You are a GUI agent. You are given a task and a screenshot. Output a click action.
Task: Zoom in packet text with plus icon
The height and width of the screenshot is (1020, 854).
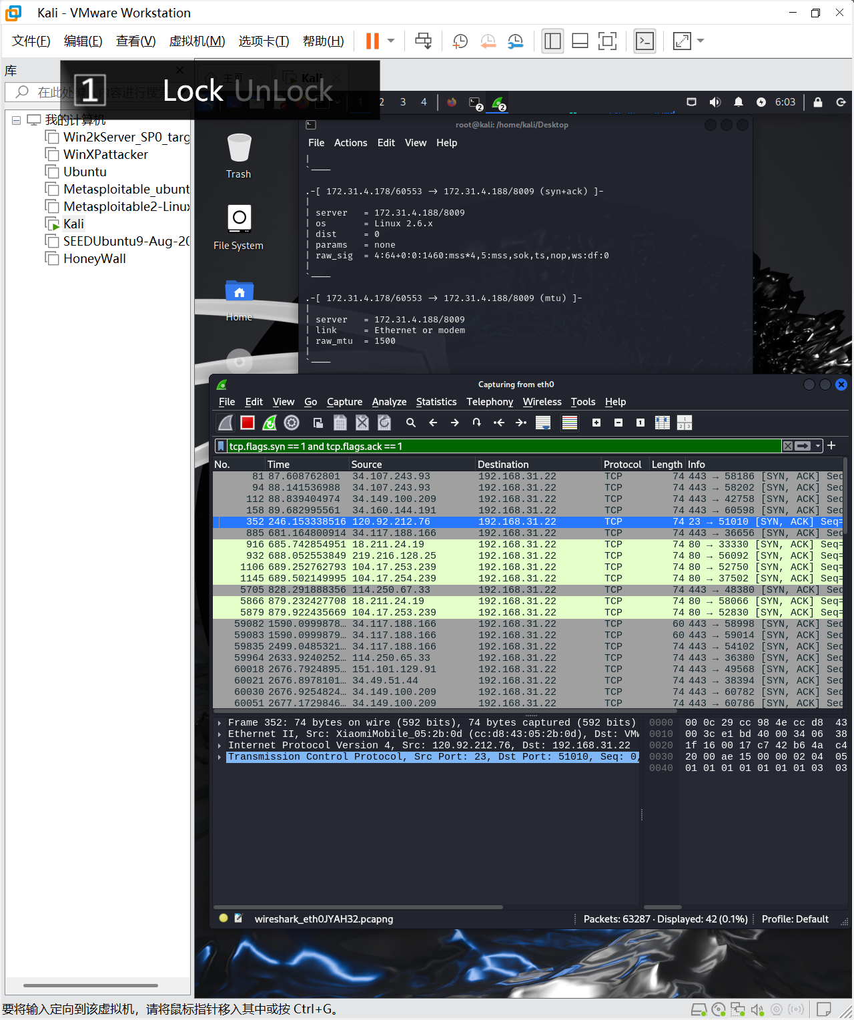596,423
